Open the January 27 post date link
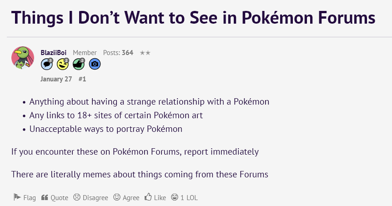The image size is (392, 206). (x=56, y=79)
